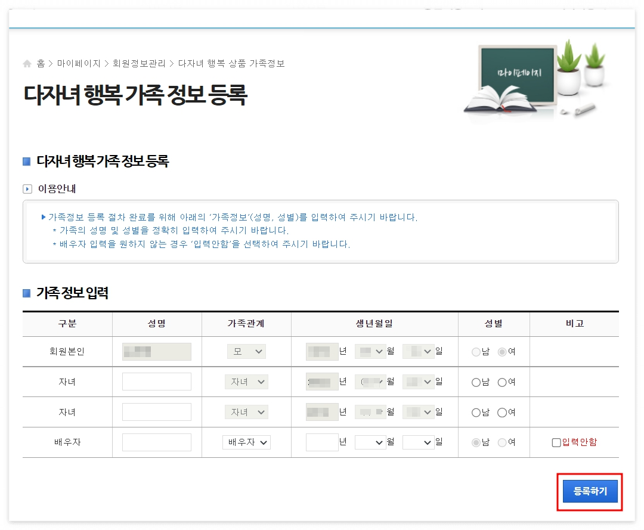Select 여 in the 배우자 row
644x530 pixels.
[x=502, y=442]
